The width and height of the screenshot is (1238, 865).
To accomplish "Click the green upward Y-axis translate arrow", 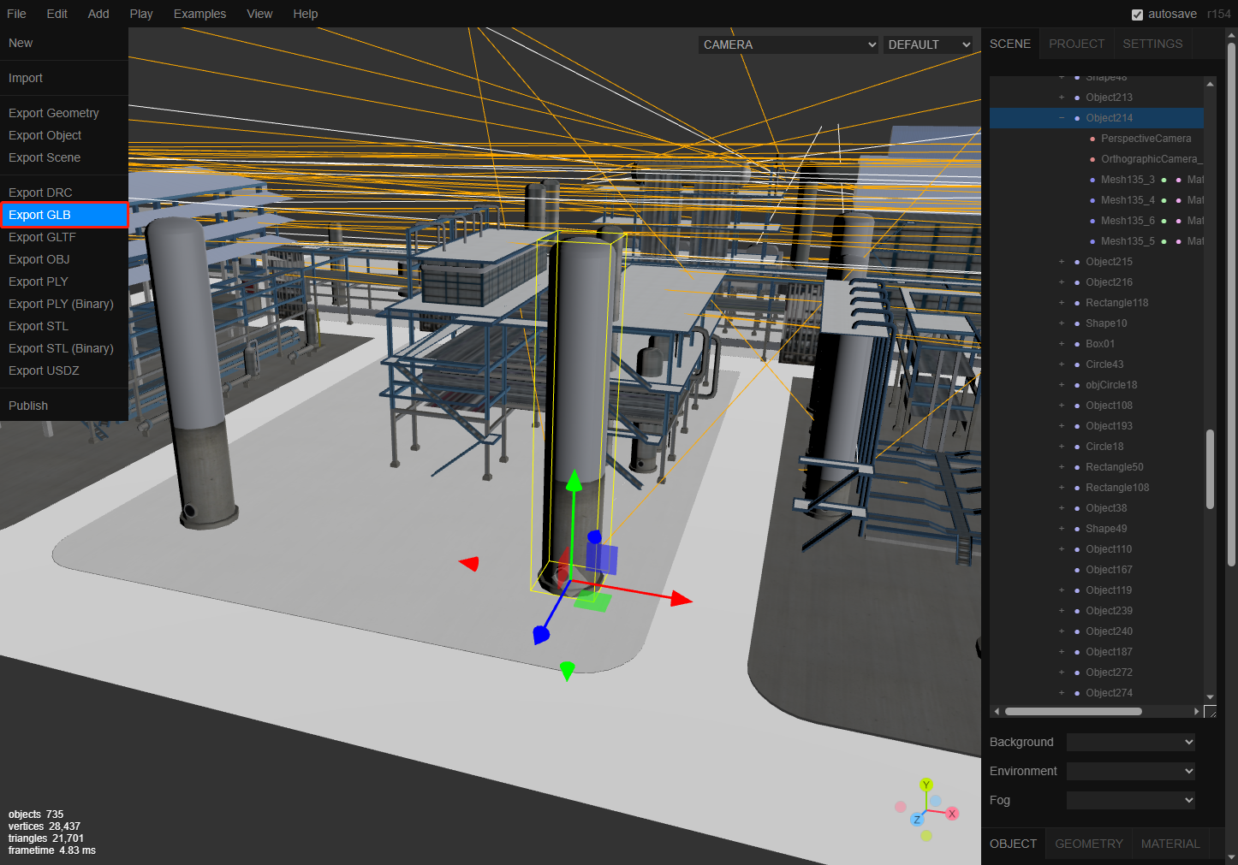I will pos(574,479).
